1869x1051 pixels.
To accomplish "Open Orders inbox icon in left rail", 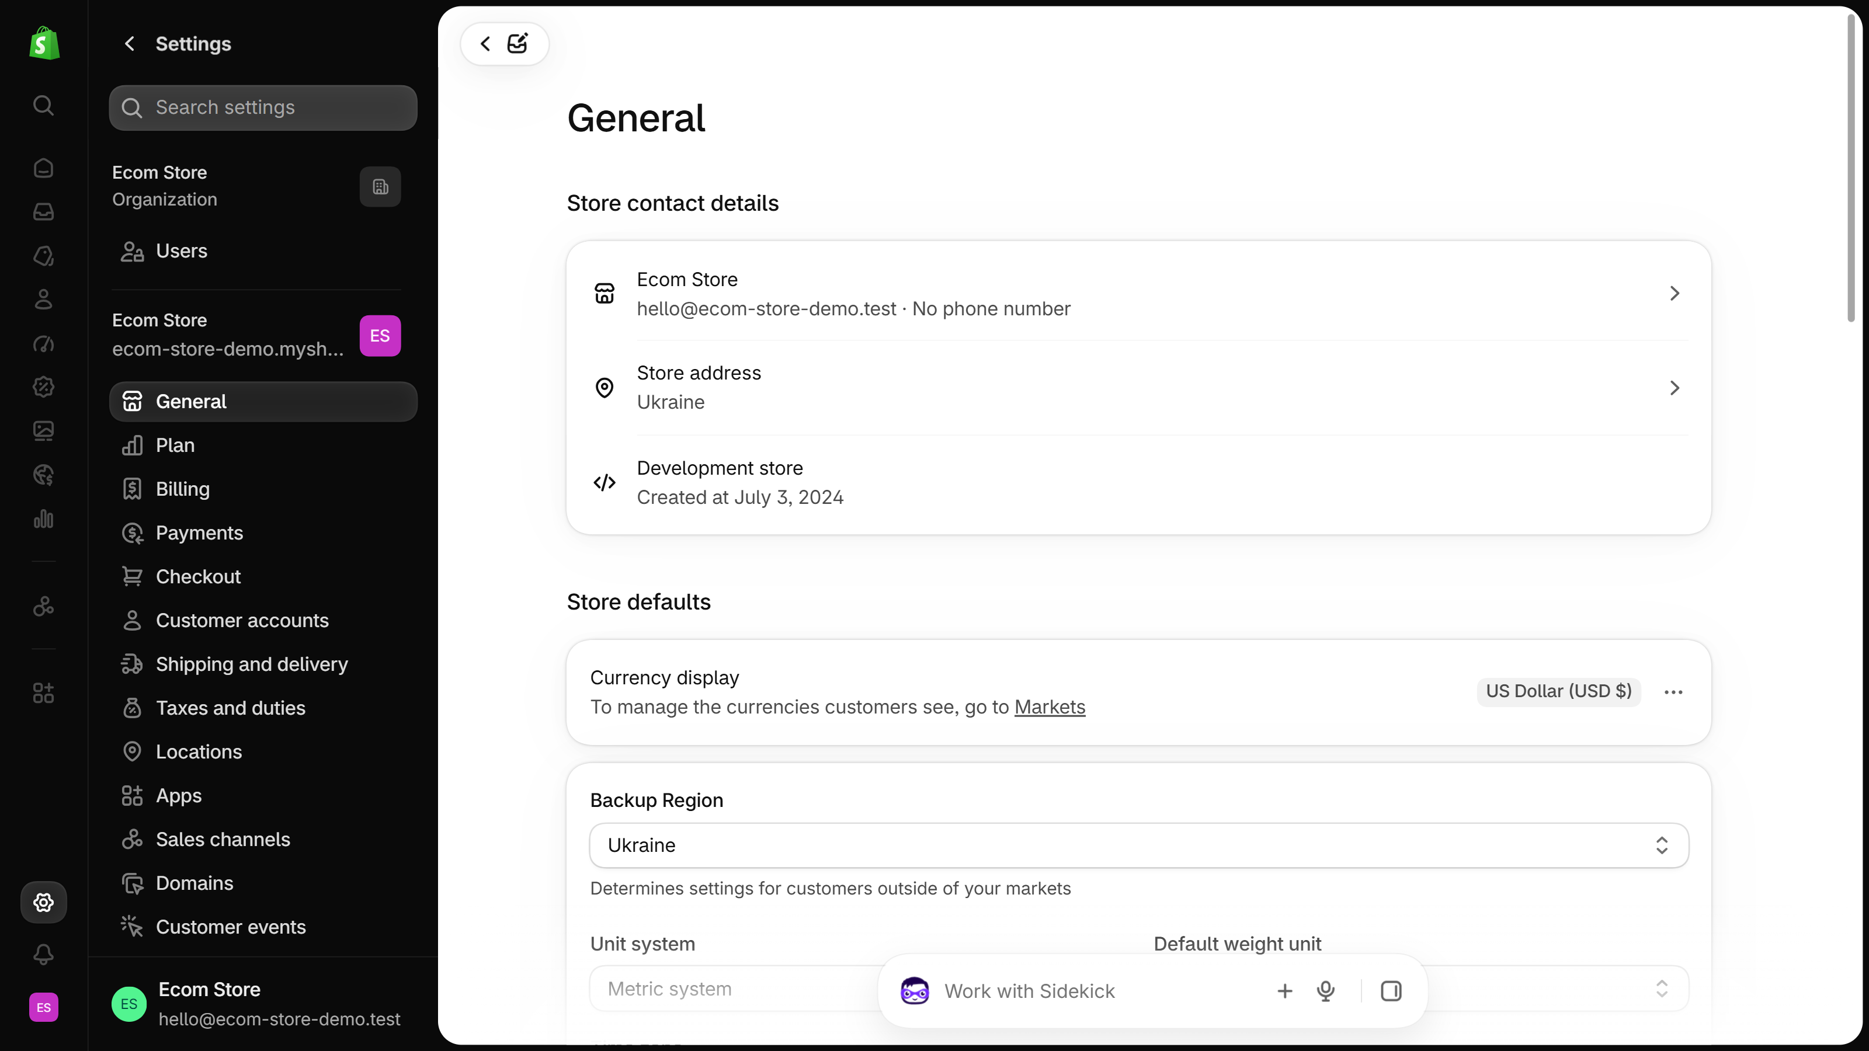I will tap(44, 212).
